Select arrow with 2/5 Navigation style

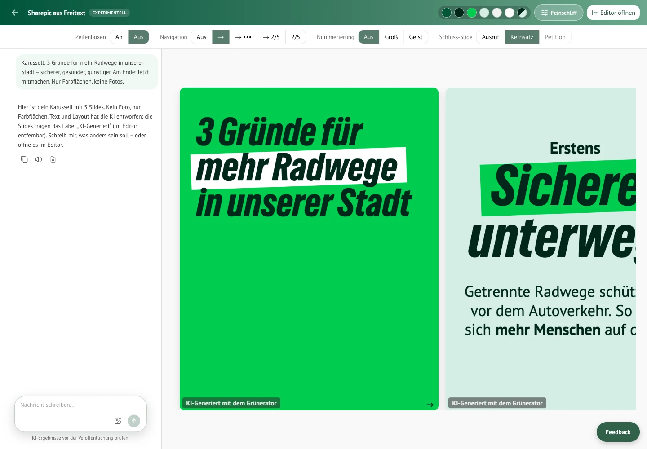(271, 37)
